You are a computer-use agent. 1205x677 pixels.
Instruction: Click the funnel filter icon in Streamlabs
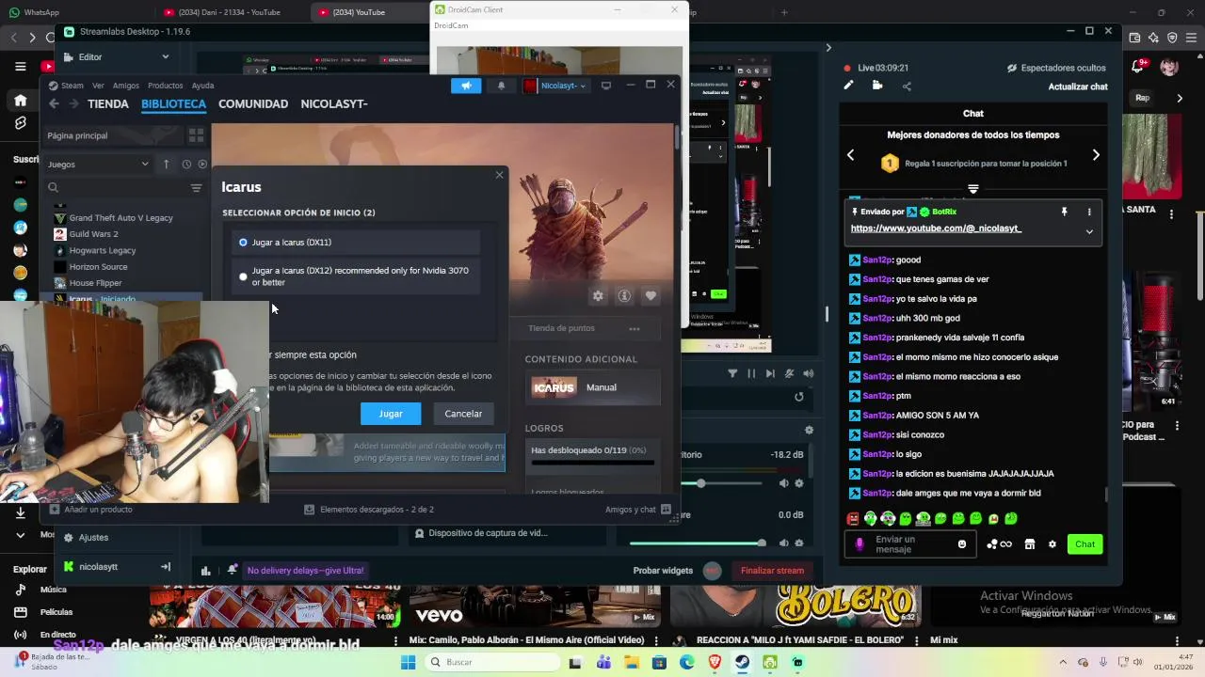[732, 373]
